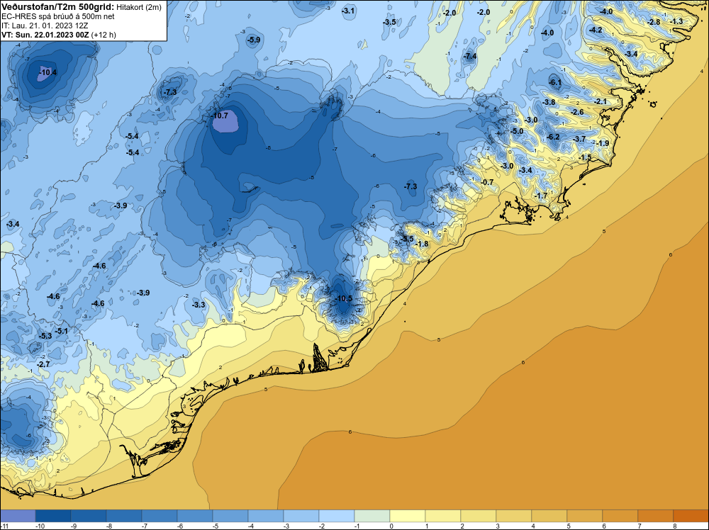The image size is (709, 530).
Task: Click the -2.7 temperature value
Action: point(43,364)
